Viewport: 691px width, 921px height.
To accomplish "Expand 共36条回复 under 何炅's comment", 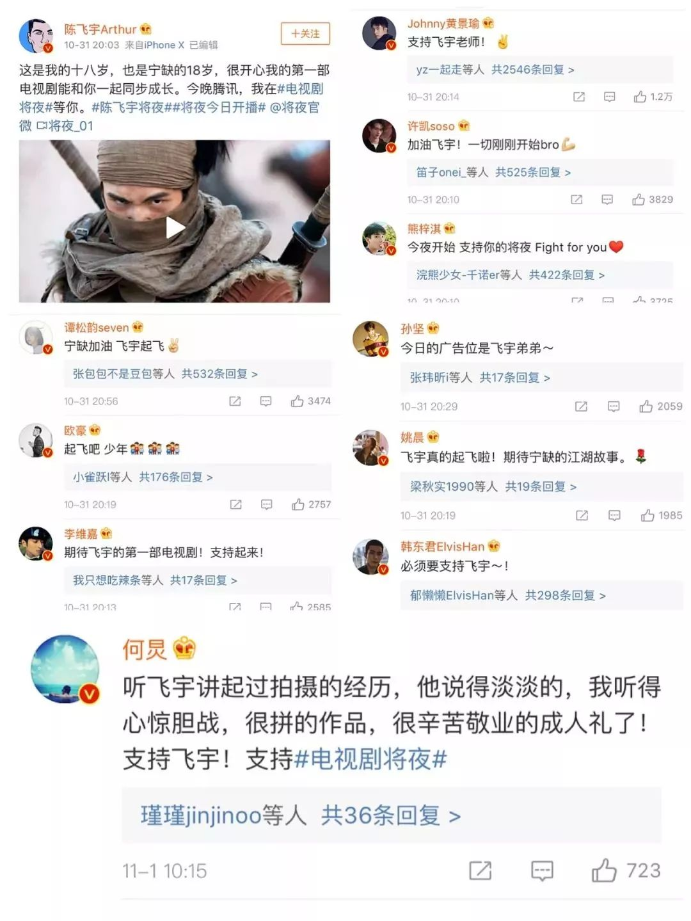I will click(390, 815).
